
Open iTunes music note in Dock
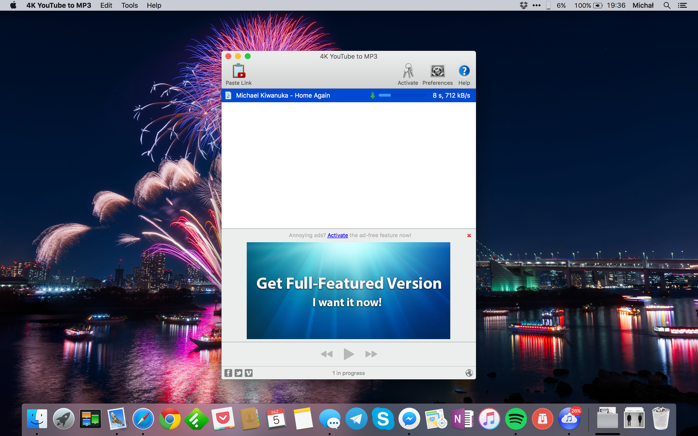(x=489, y=419)
